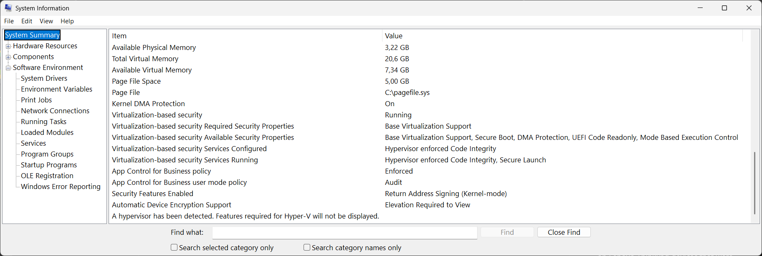762x256 pixels.
Task: Click the hypervisor has been detected message
Action: click(246, 216)
